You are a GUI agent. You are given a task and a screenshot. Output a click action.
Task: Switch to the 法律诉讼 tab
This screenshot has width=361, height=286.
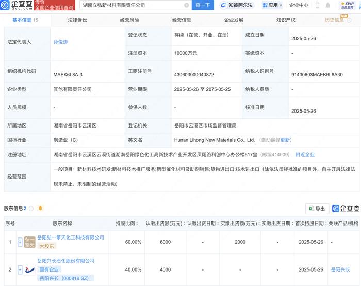[77, 20]
